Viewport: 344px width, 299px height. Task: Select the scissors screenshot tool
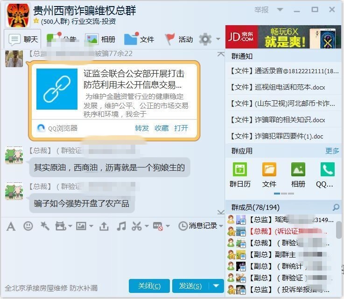(x=137, y=226)
